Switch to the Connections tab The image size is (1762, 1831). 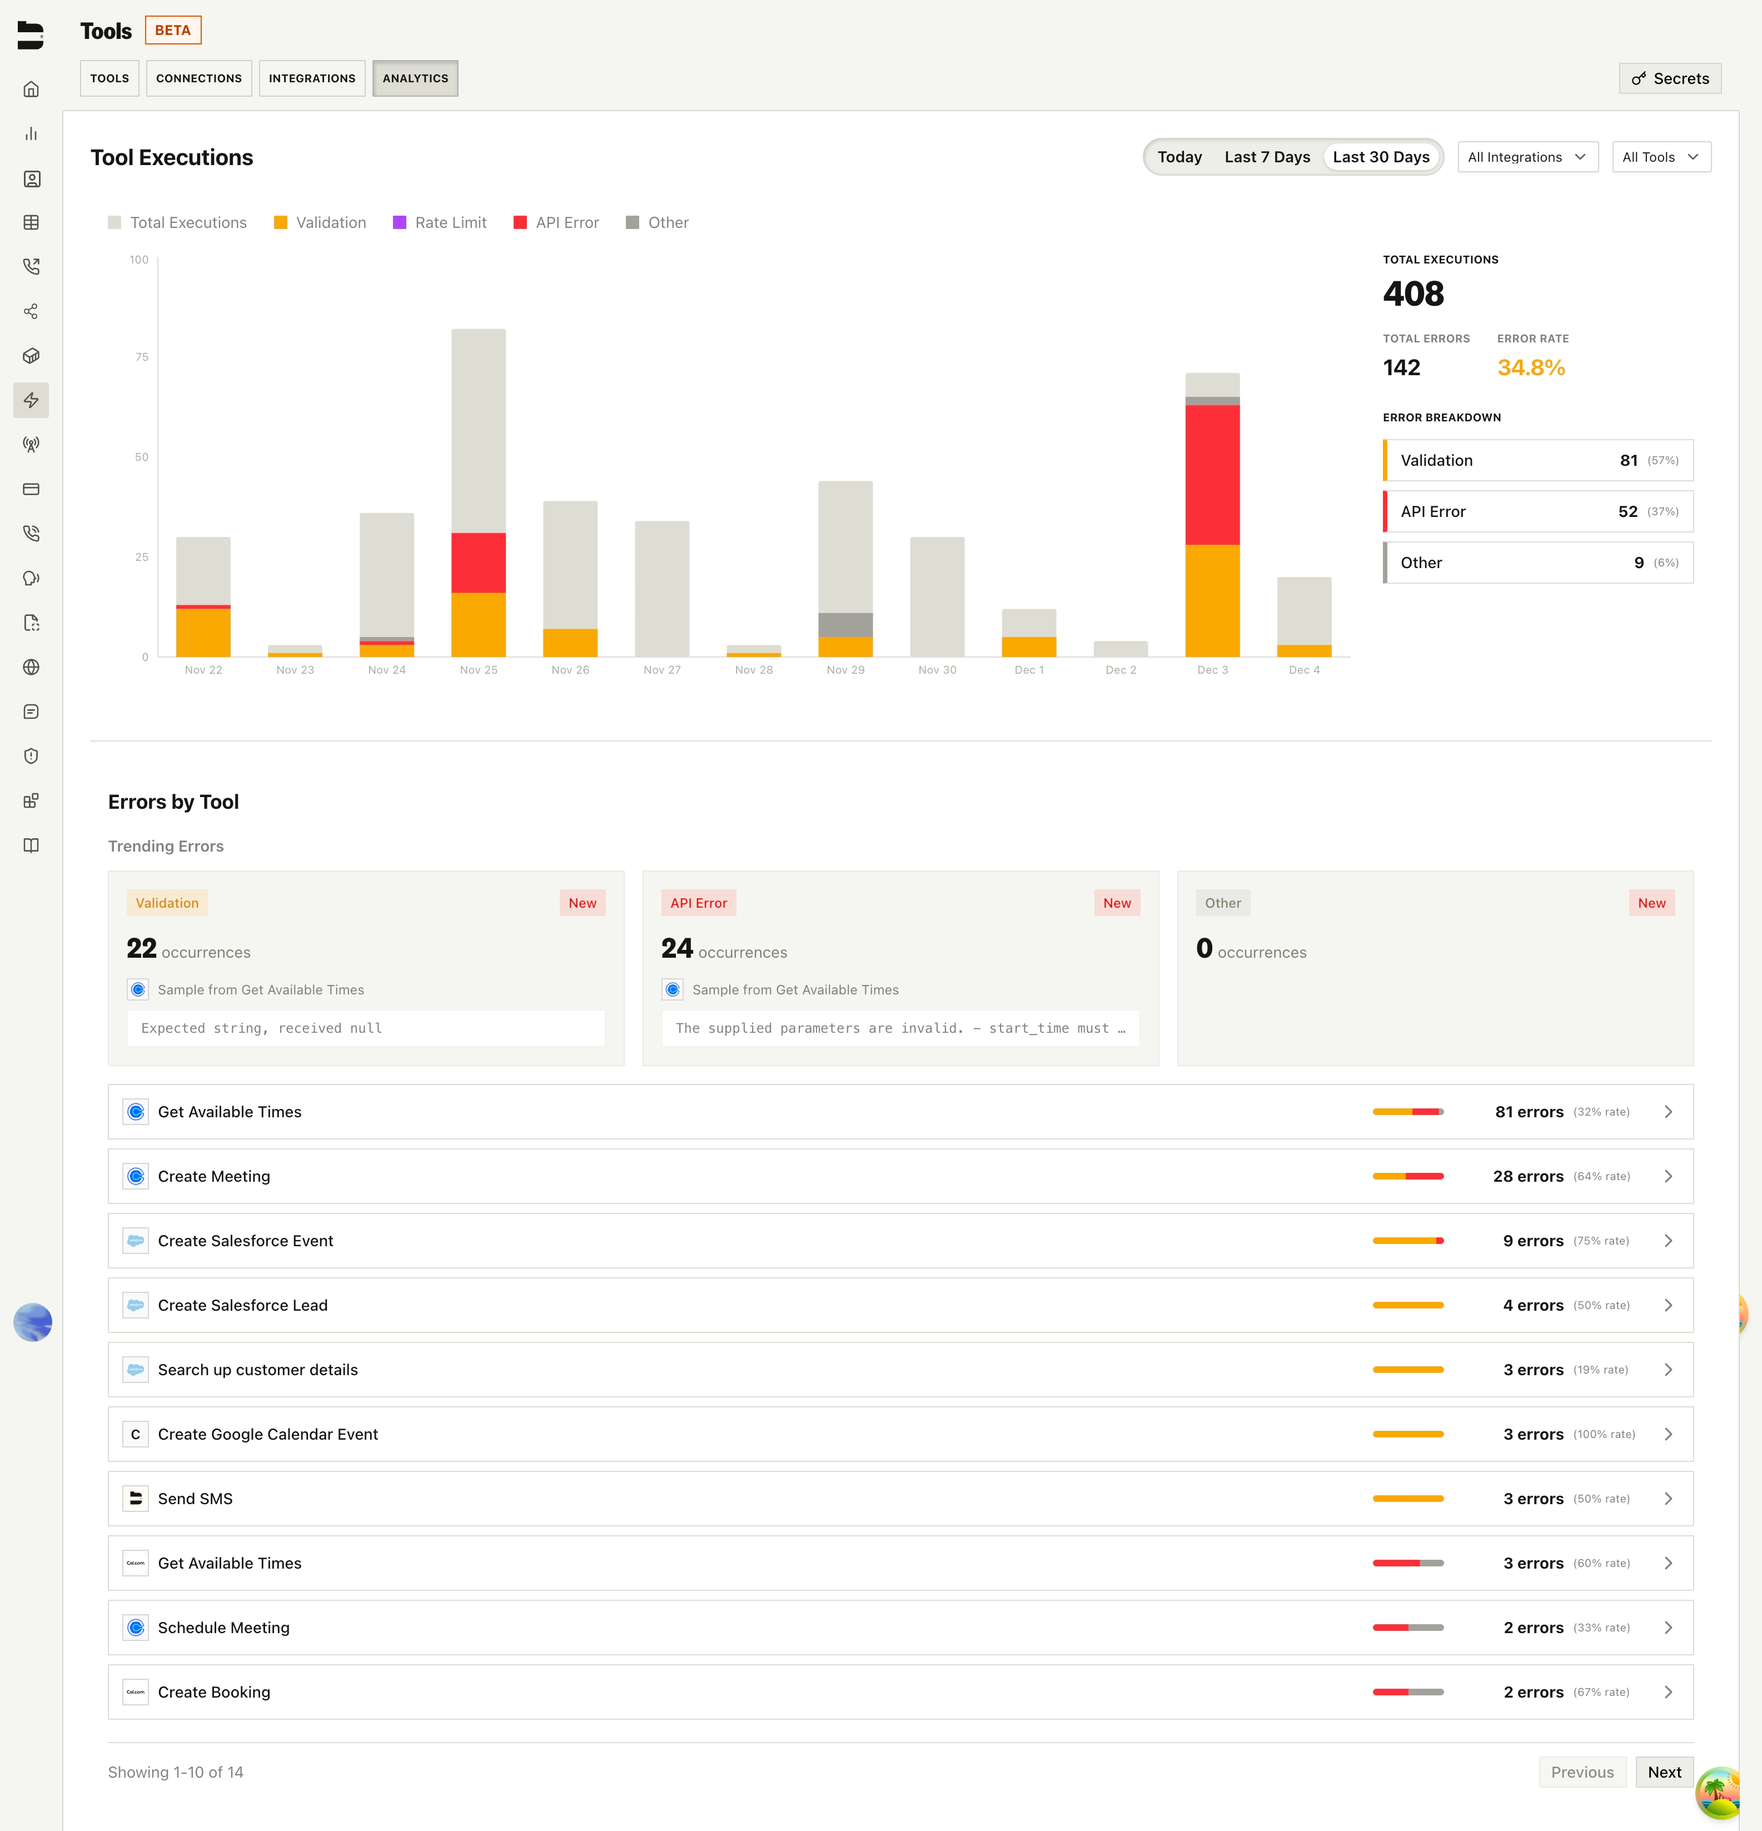[x=198, y=77]
